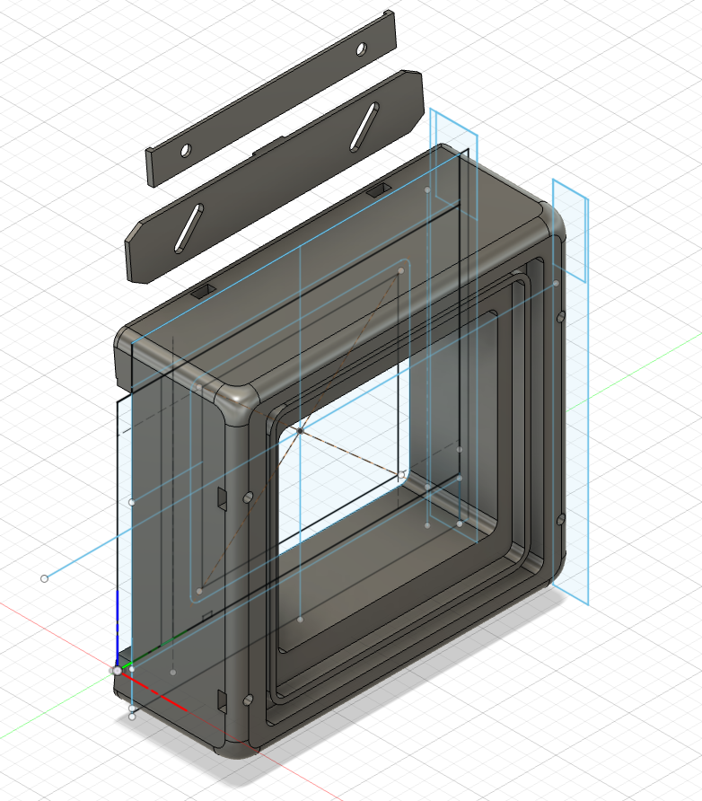
Task: Click the red X axis line at the origin
Action: click(154, 691)
